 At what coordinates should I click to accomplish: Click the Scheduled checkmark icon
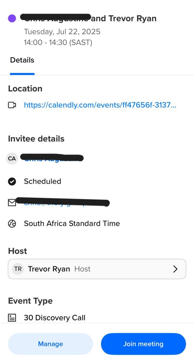(x=12, y=181)
